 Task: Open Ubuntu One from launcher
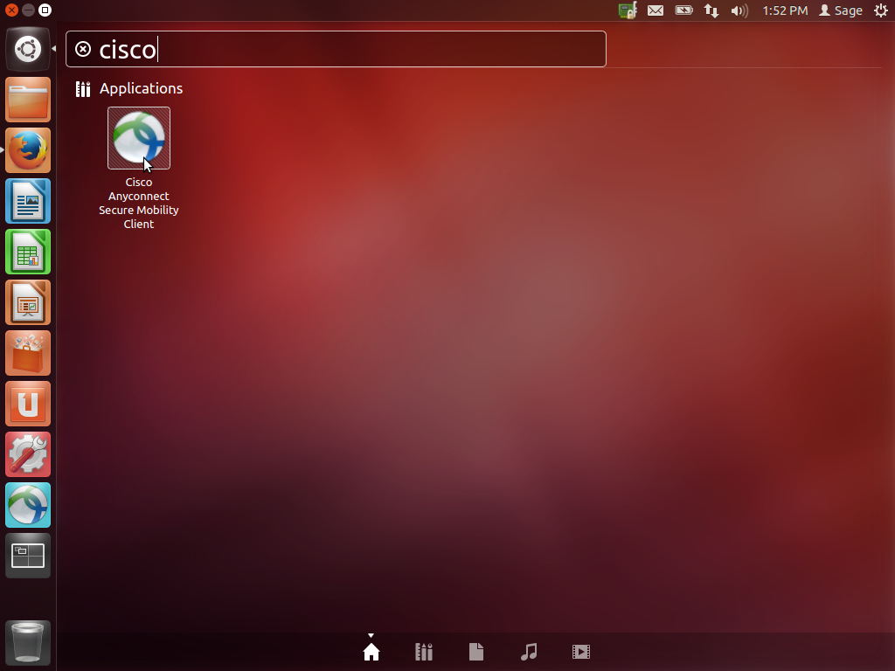28,404
